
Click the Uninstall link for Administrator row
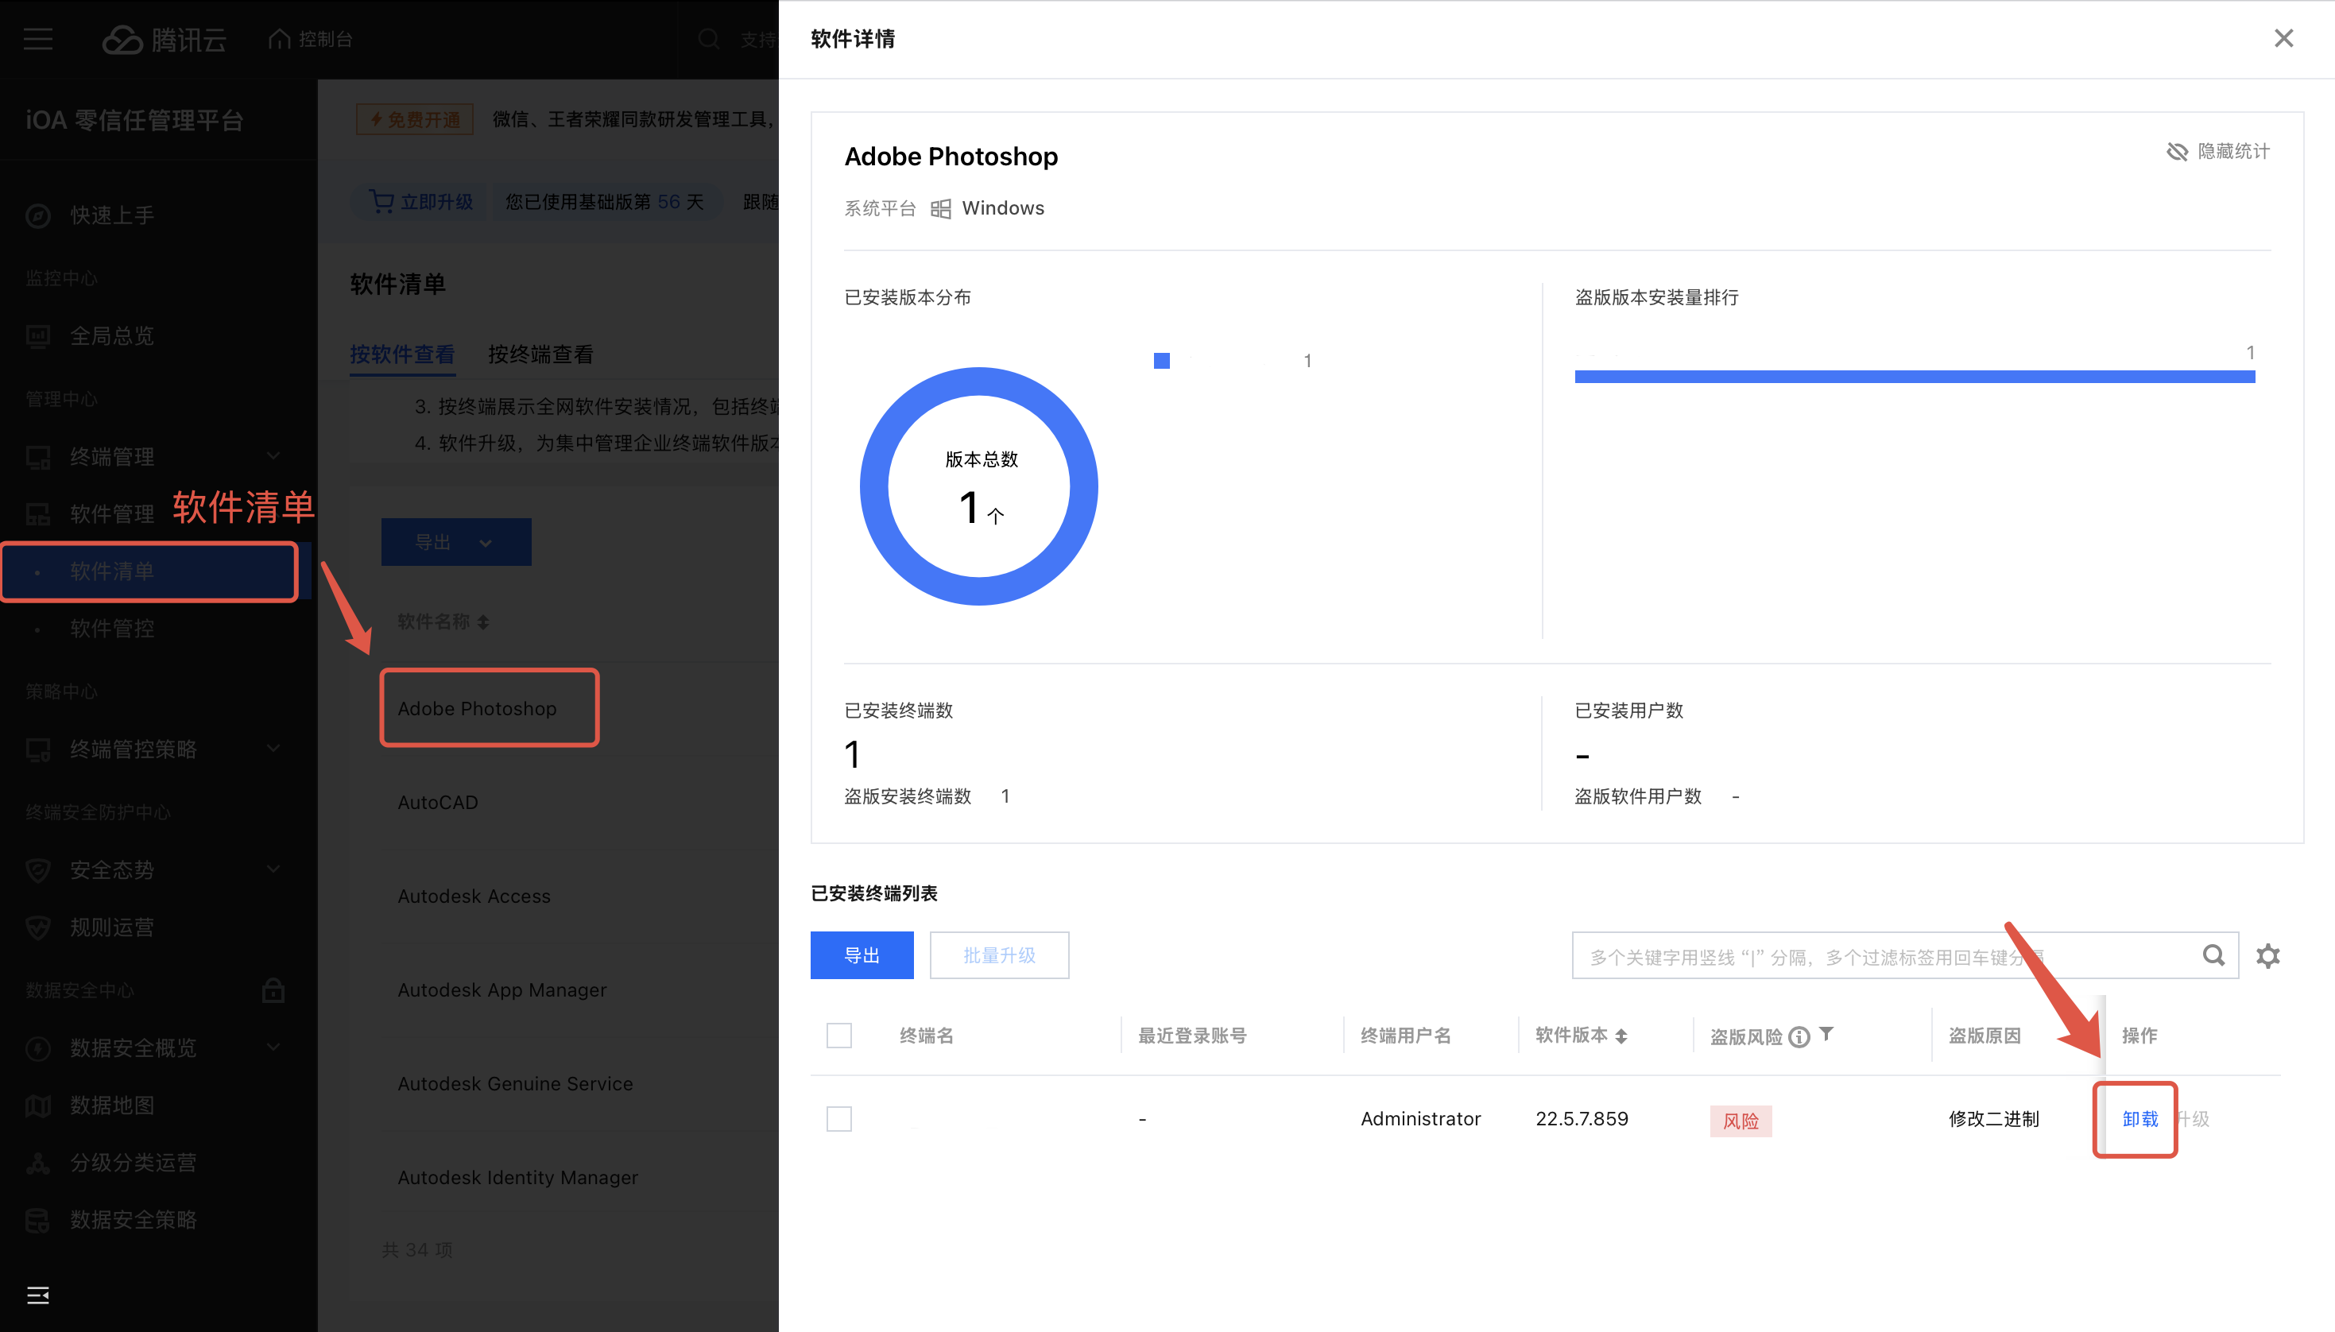click(2139, 1119)
